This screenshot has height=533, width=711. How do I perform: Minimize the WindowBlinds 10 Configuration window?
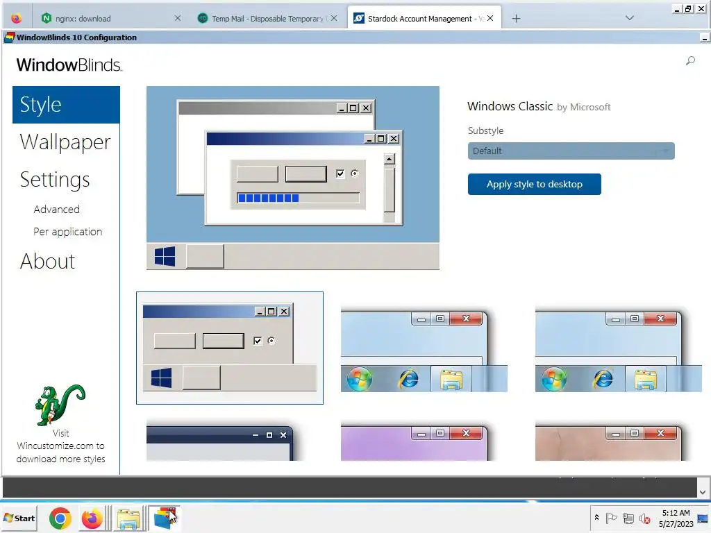704,38
